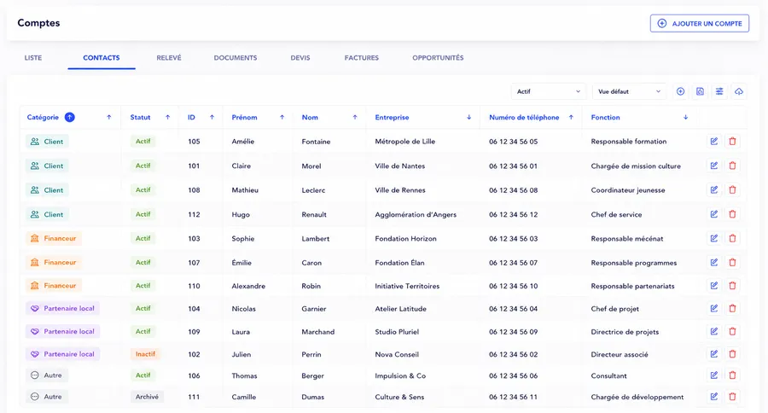768x413 pixels.
Task: Delete the Amélie Fontaine contact row
Action: pos(732,141)
